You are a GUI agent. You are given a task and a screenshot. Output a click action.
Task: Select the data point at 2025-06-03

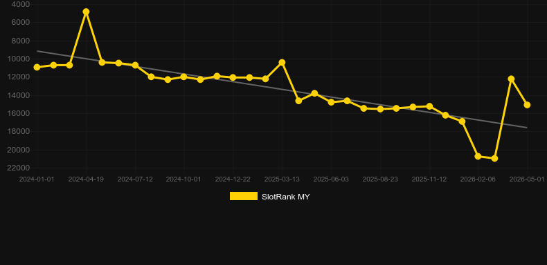[331, 102]
